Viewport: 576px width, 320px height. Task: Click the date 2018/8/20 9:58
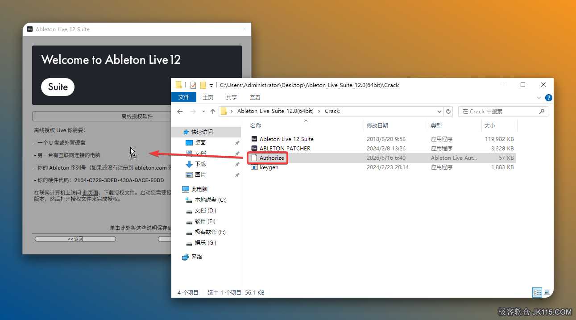(386, 139)
